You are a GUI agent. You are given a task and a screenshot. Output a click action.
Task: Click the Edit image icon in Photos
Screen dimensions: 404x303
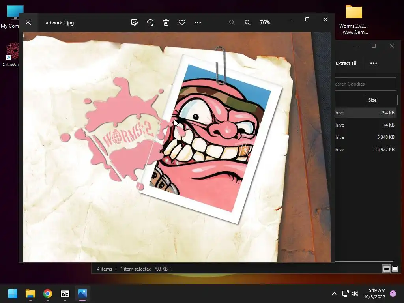pos(134,22)
